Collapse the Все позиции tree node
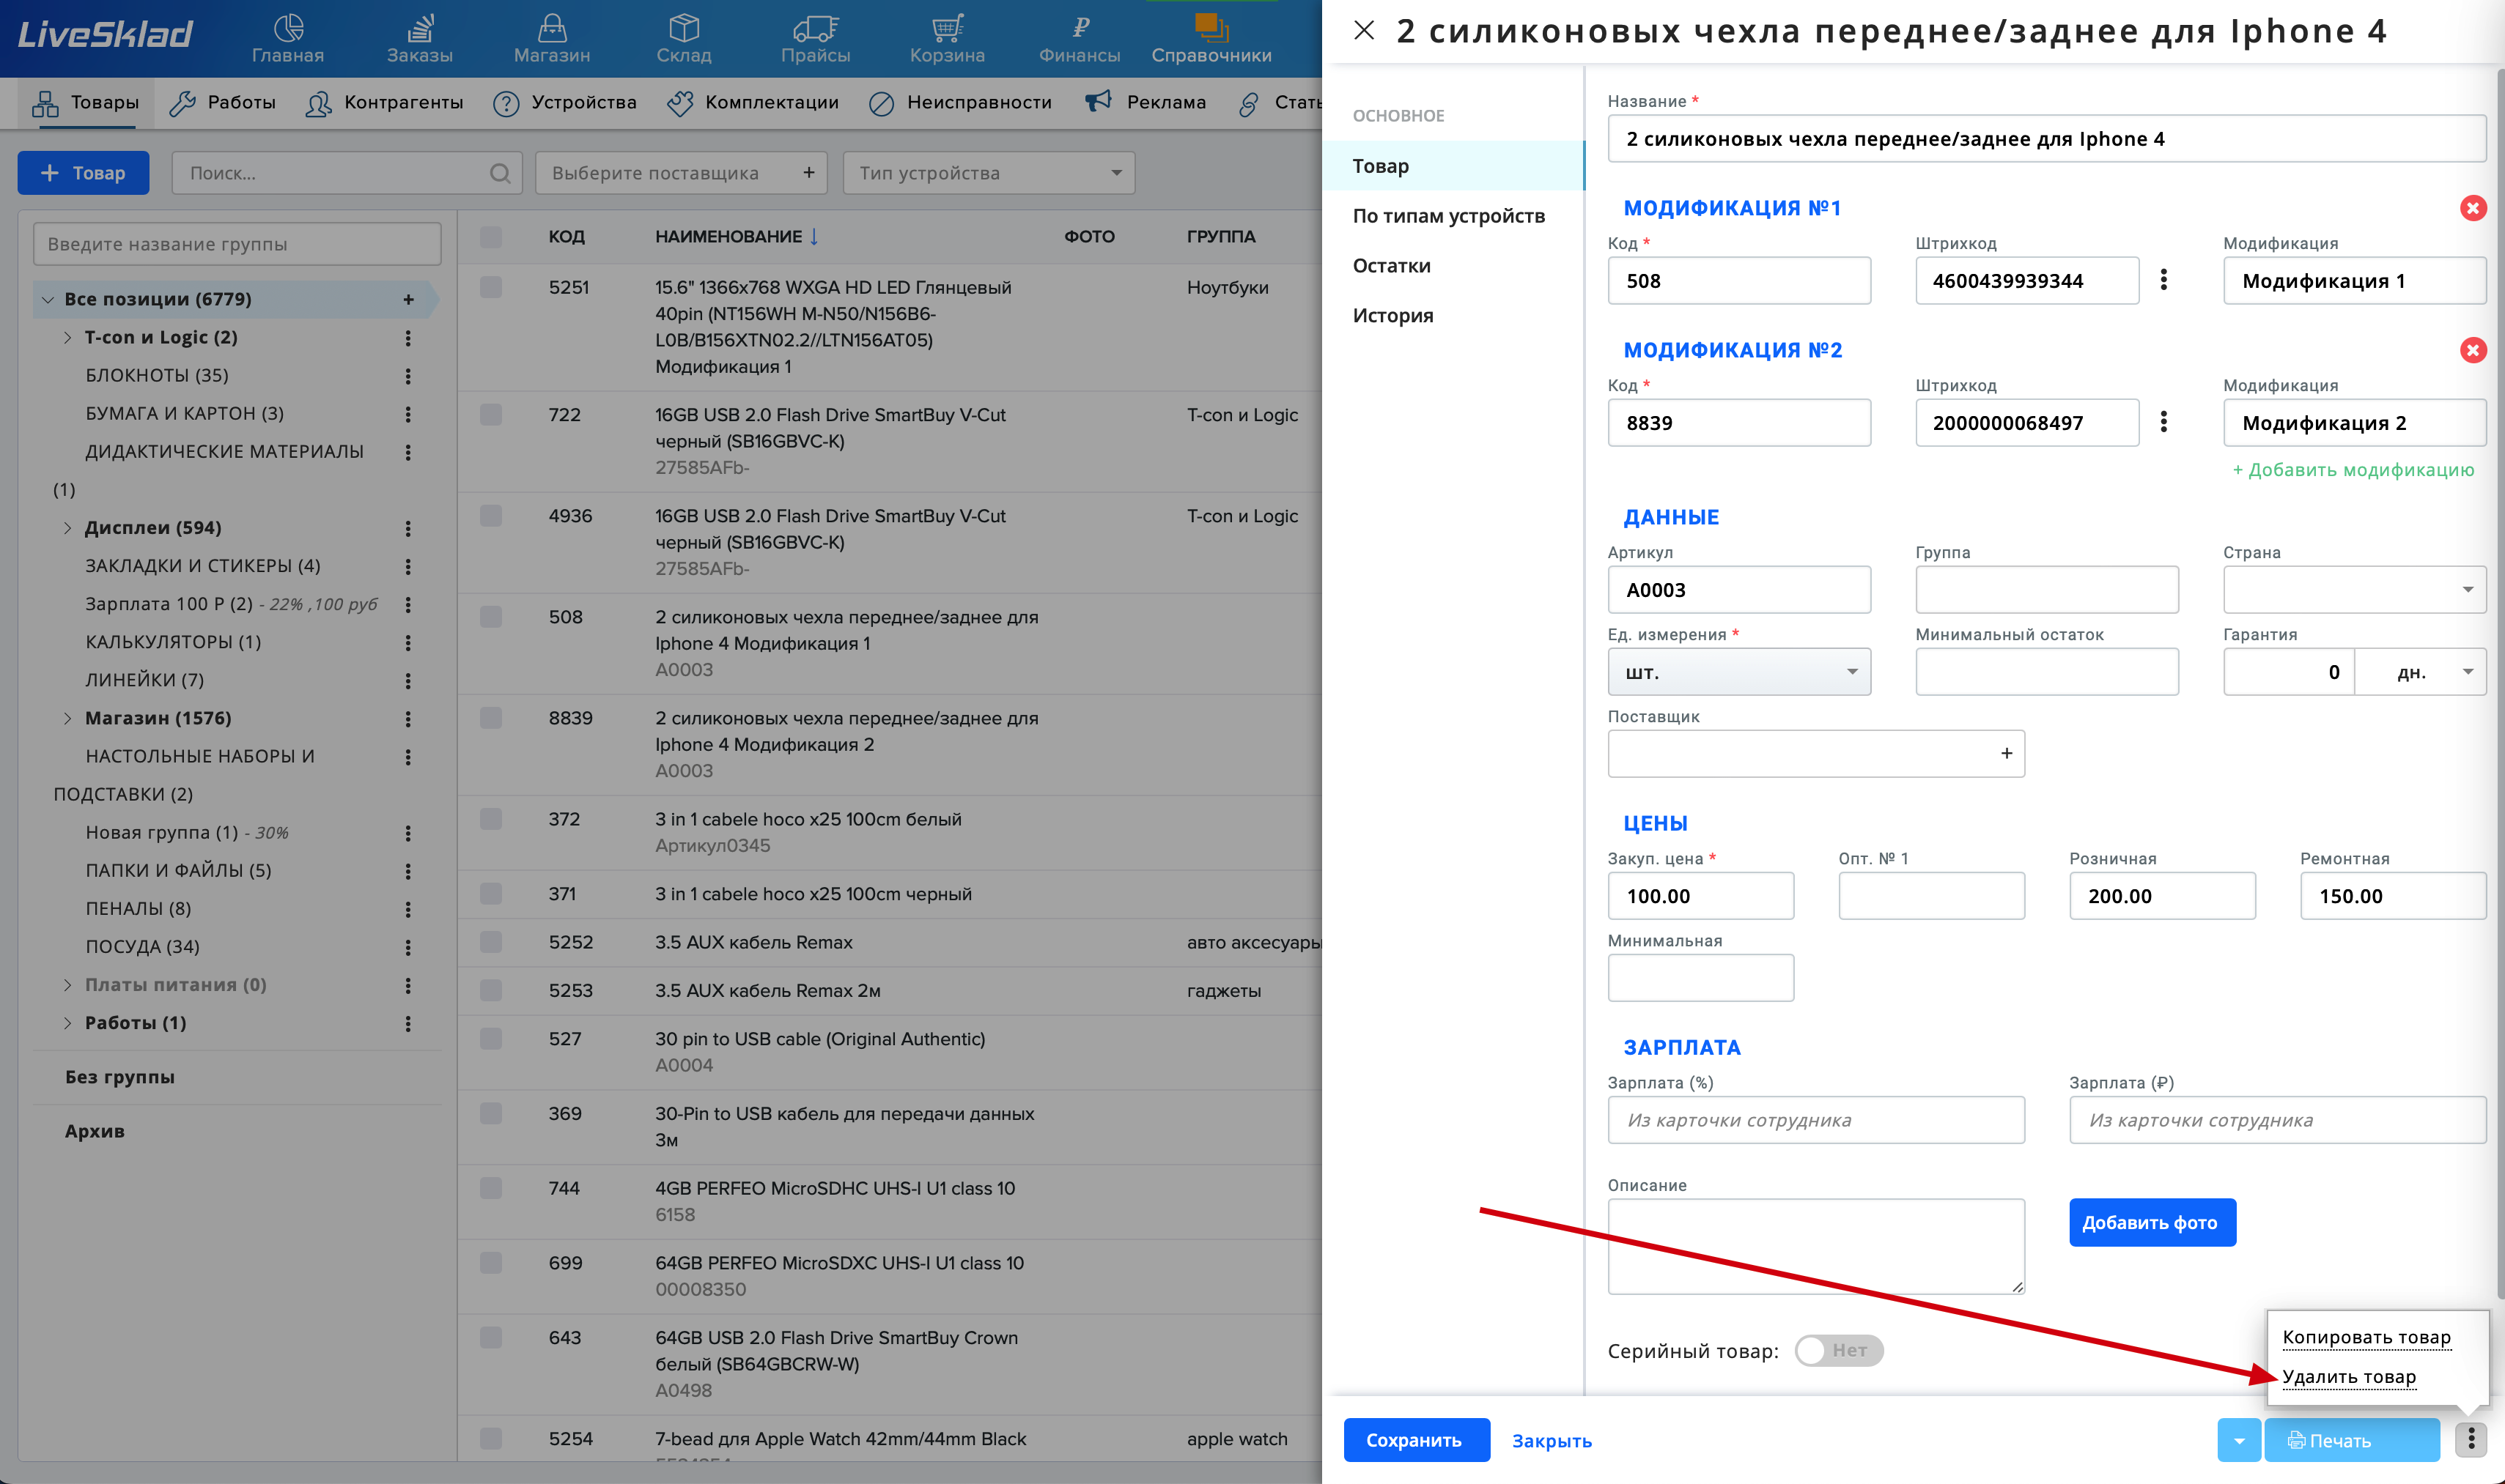Screen dimensions: 2505x1484 (x=47, y=299)
